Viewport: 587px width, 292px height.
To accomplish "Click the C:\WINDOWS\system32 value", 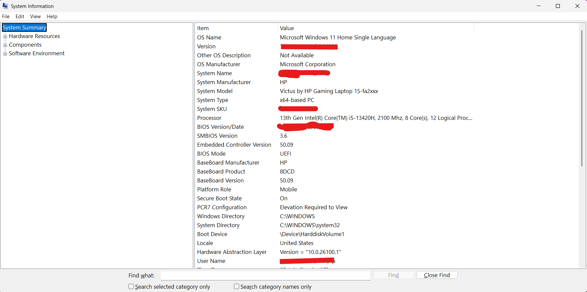I will [x=310, y=225].
